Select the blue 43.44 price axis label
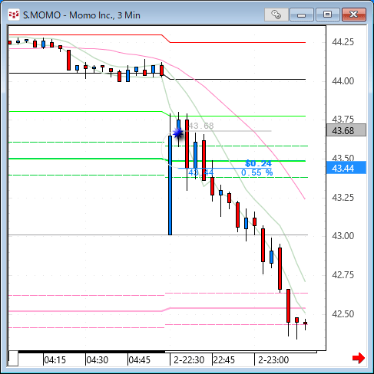The width and height of the screenshot is (374, 374). click(x=346, y=168)
